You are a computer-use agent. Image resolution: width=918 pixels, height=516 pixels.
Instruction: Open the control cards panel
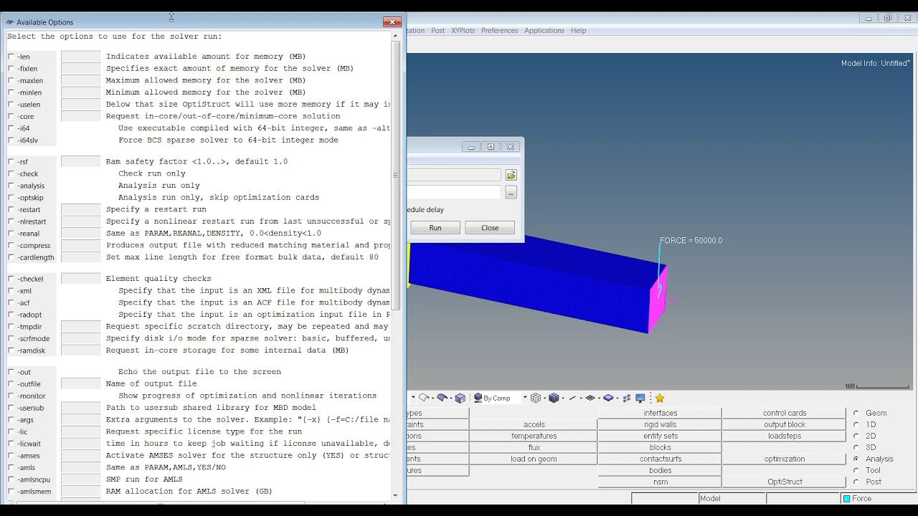coord(785,413)
